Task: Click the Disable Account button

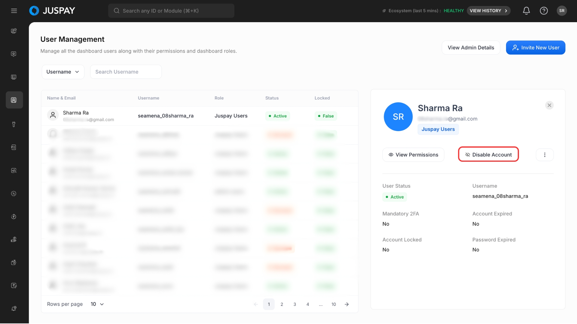Action: click(488, 154)
